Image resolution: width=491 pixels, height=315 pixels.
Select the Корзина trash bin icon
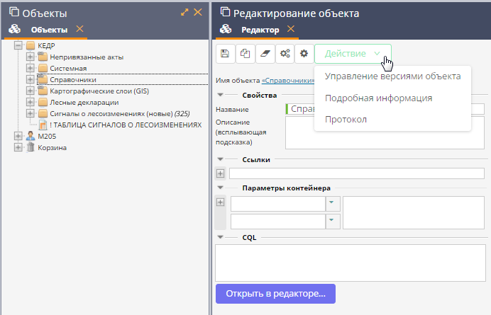point(31,147)
